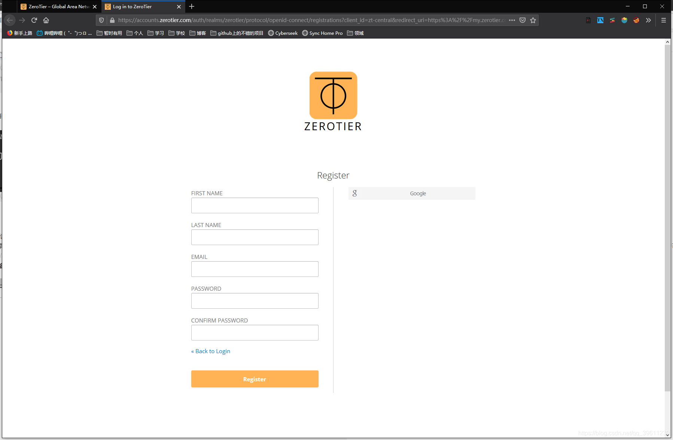Register using the Google sign-in button

coord(412,193)
